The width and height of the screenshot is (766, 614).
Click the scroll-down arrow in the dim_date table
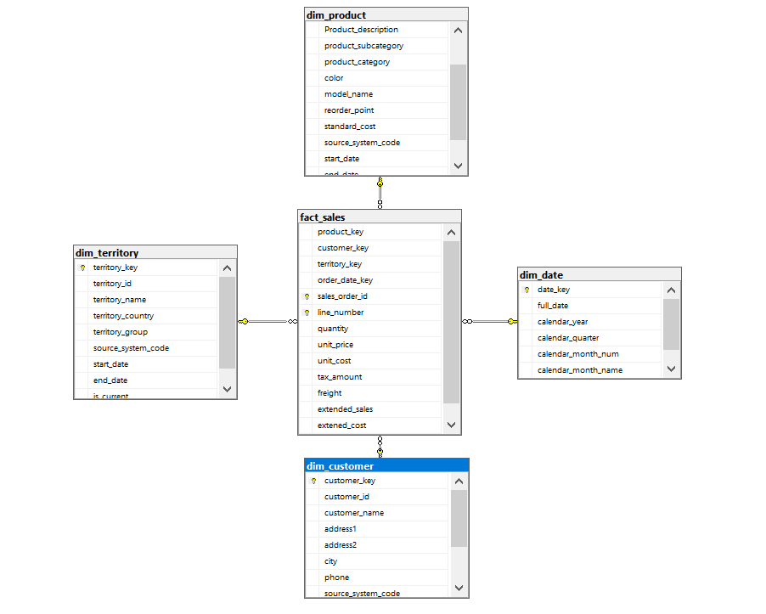point(670,369)
